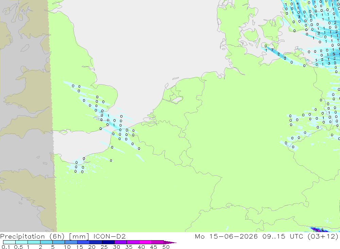The height and width of the screenshot is (249, 340).
Task: Click the 'ICON-D2' model name
Action: [x=109, y=236]
